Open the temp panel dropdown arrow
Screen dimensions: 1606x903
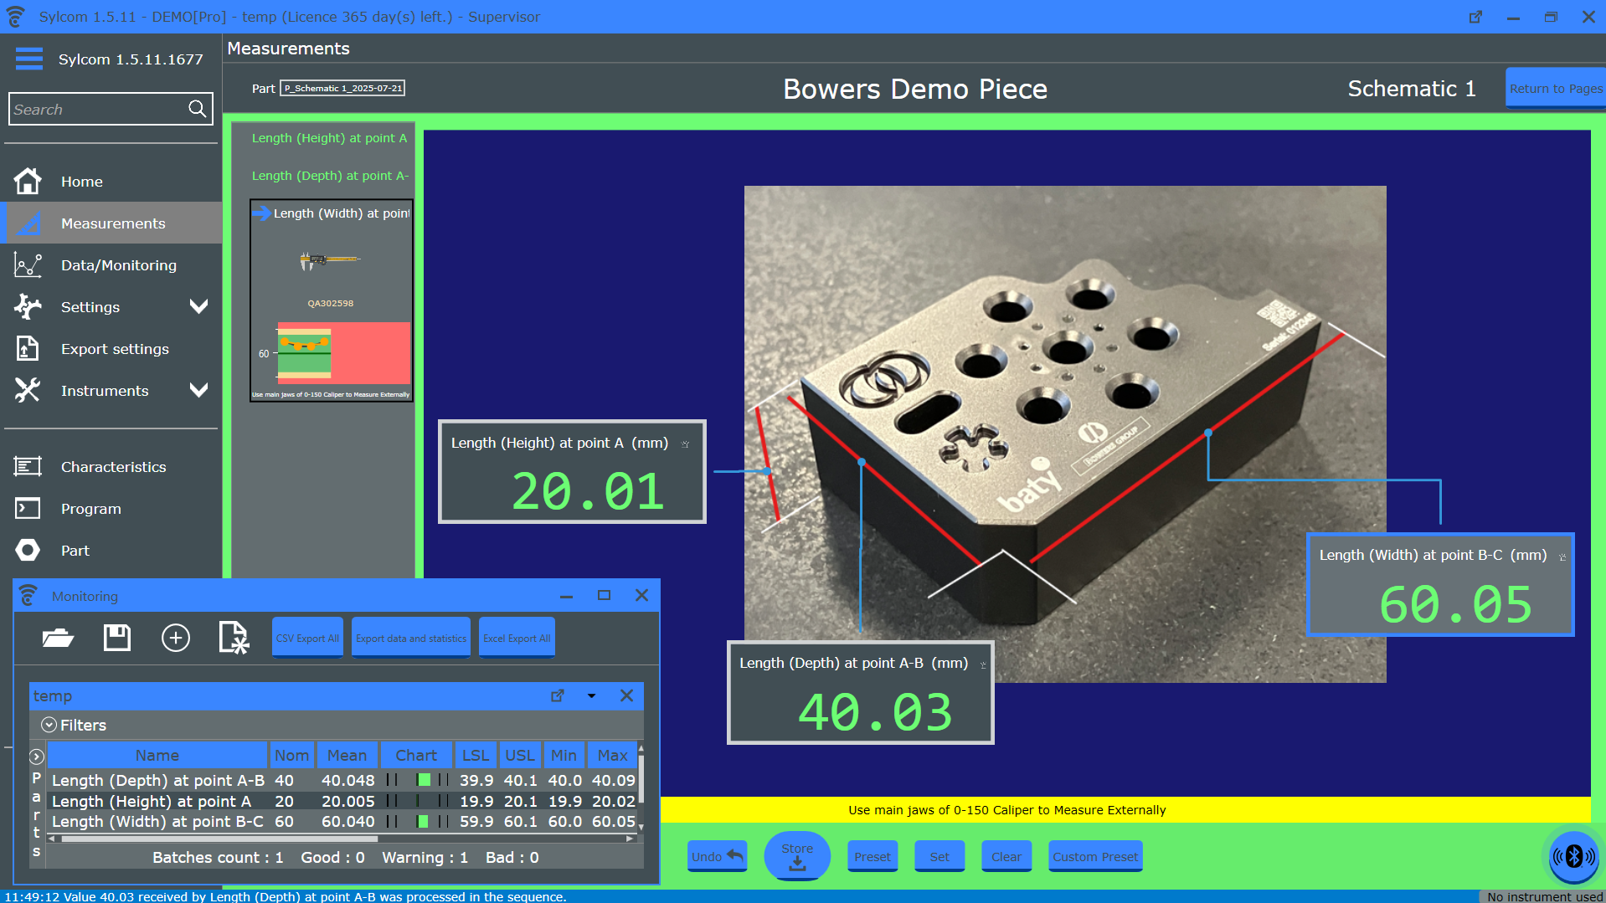591,695
